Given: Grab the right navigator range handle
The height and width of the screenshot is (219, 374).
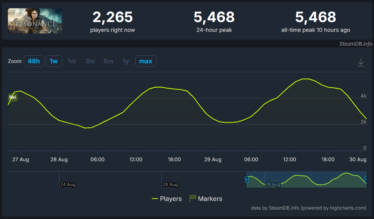Looking at the screenshot, I should pos(366,179).
